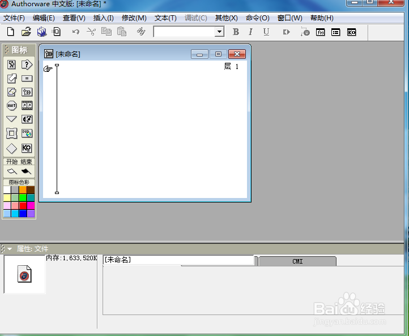This screenshot has width=409, height=336.
Task: Choose the yellow icon color swatch
Action: pos(7,197)
